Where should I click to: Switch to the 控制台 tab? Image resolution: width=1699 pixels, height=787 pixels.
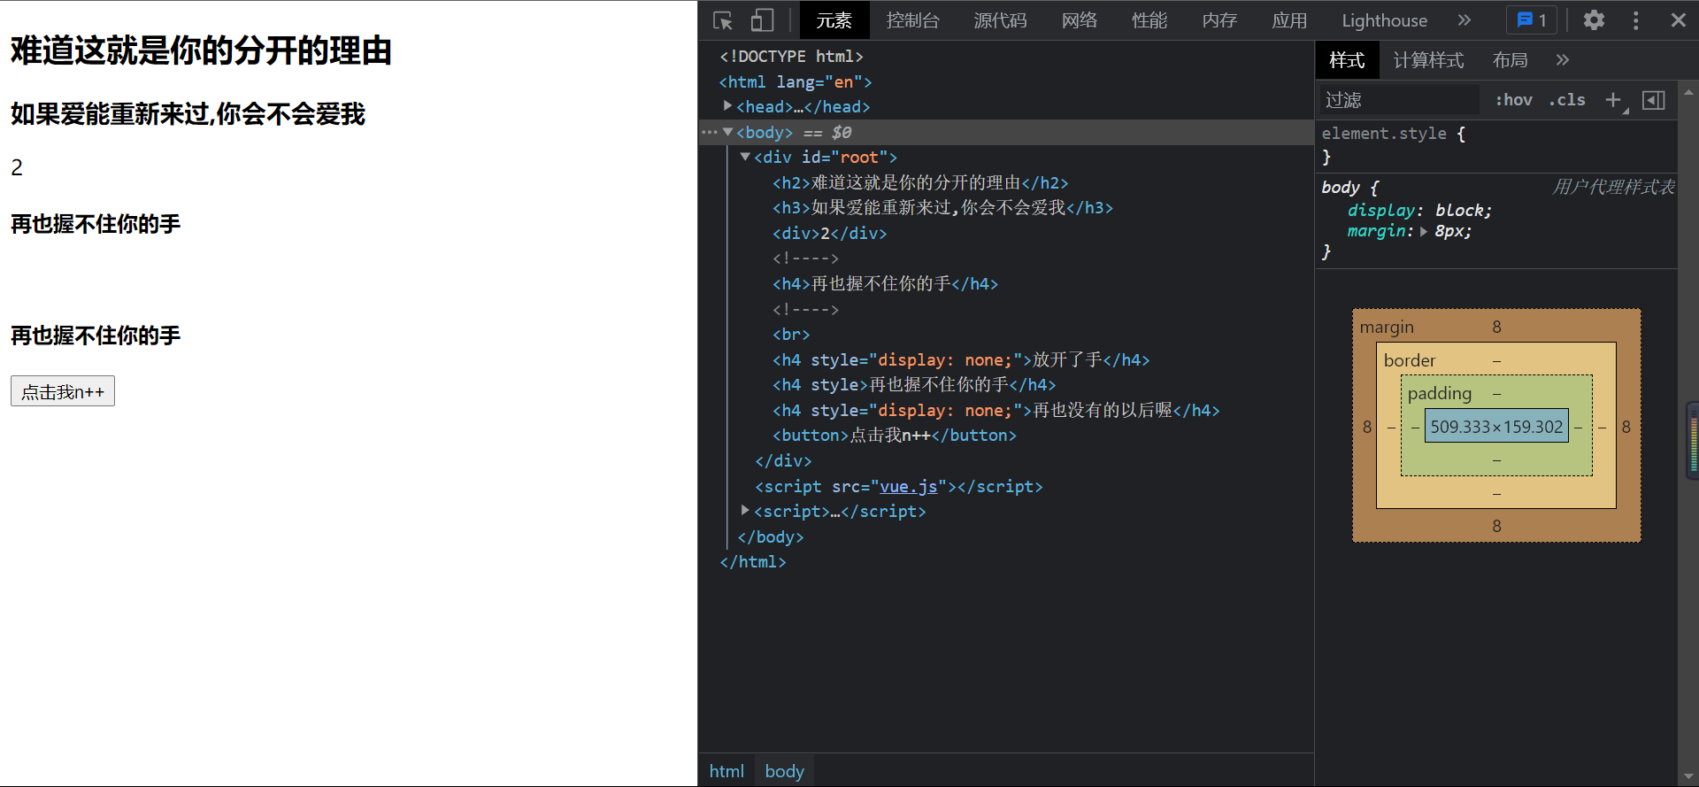coord(913,20)
